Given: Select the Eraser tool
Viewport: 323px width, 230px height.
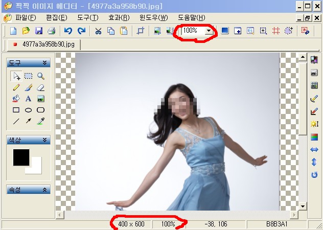Looking at the screenshot, I should (41, 88).
